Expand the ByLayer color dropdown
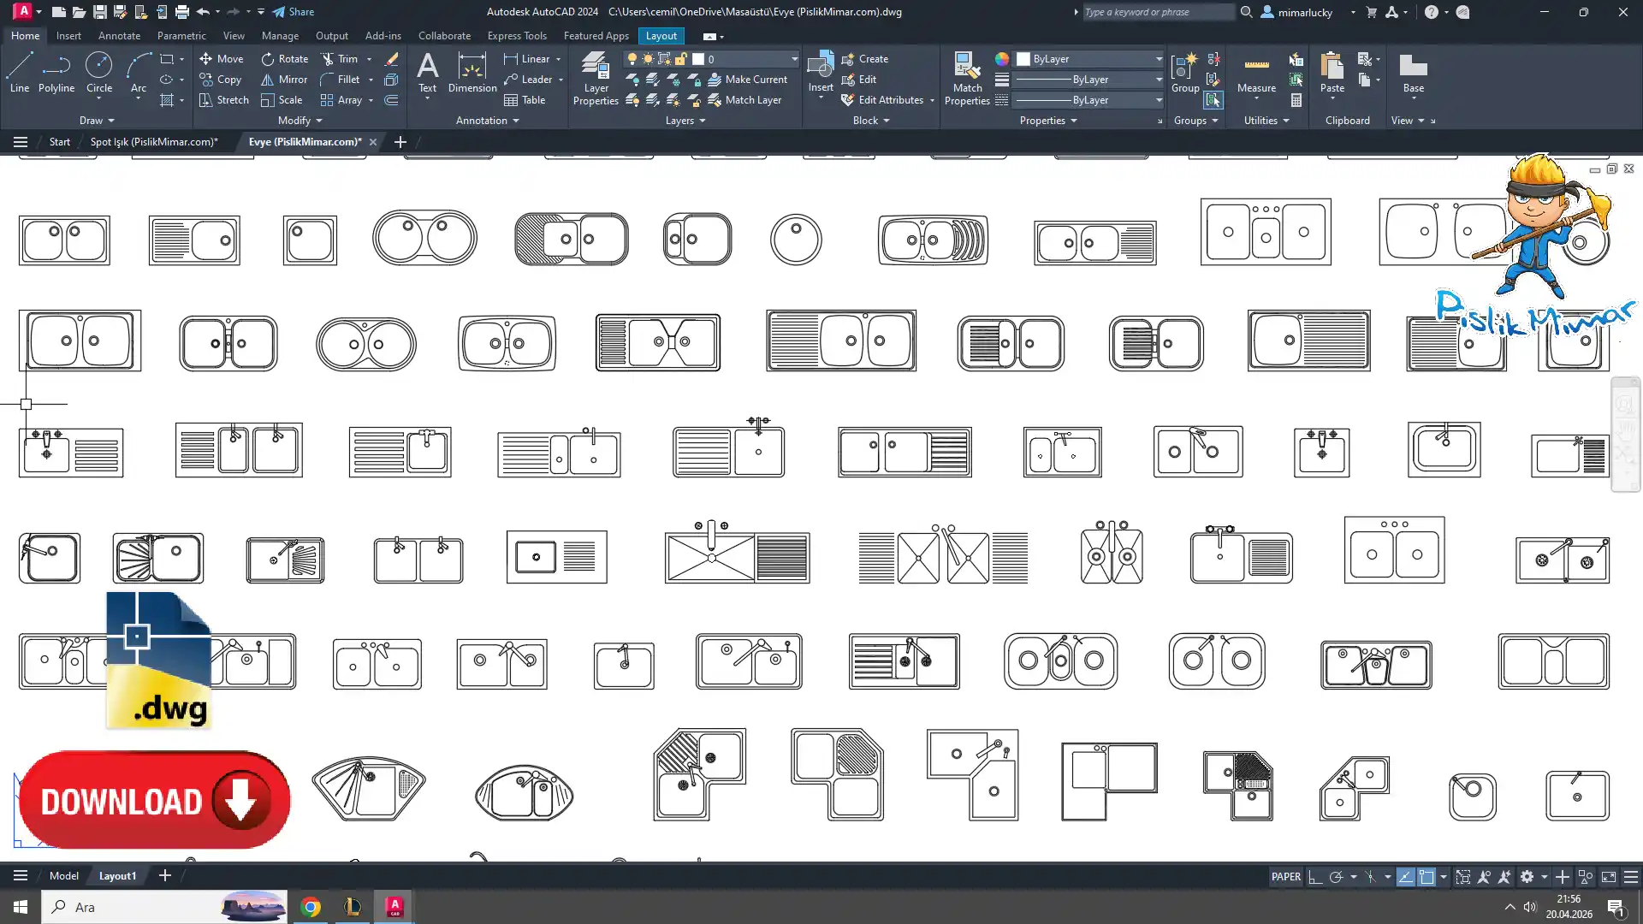 click(x=1159, y=59)
